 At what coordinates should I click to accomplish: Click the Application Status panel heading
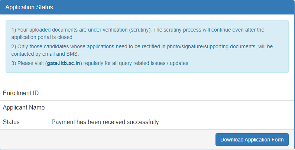[29, 7]
